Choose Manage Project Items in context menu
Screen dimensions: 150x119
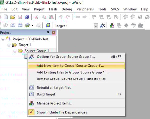click(x=76, y=103)
